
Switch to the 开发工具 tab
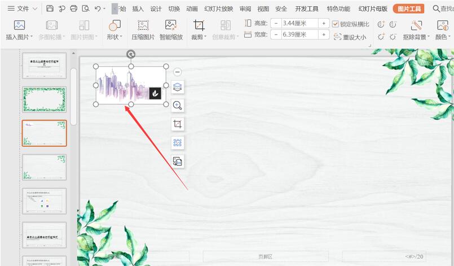pyautogui.click(x=307, y=8)
